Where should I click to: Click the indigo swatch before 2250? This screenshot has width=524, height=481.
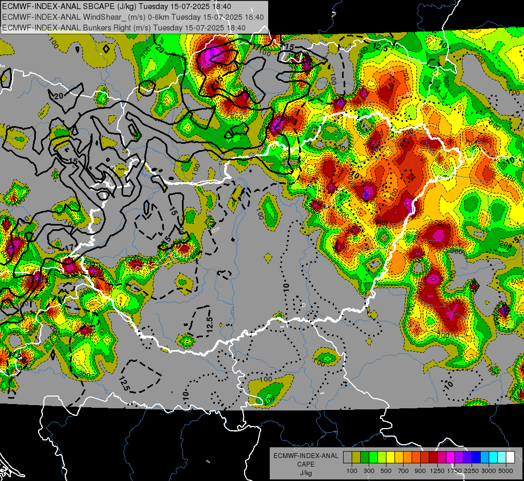point(467,457)
